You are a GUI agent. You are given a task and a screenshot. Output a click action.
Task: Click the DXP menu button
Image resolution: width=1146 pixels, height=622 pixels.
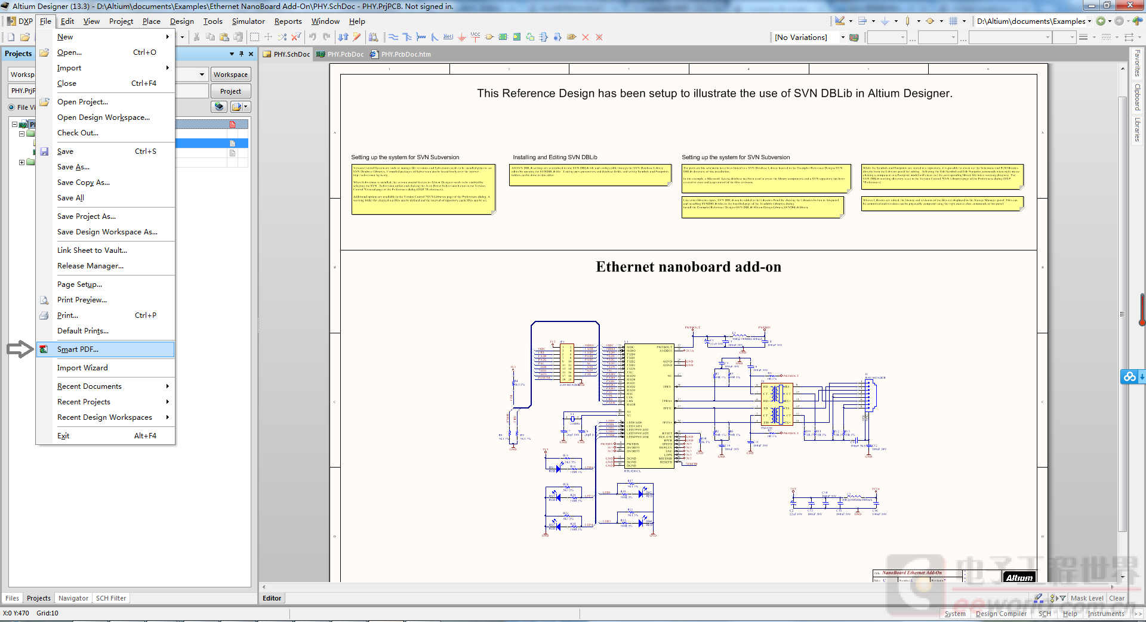tap(20, 21)
